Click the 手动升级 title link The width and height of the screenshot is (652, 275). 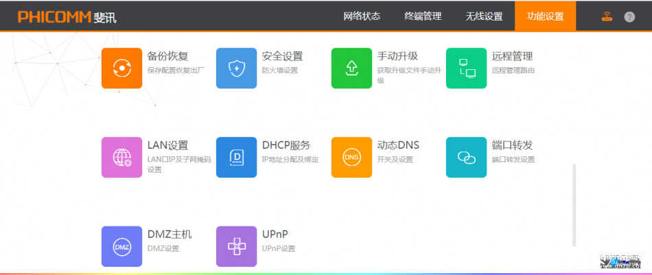[x=397, y=56]
